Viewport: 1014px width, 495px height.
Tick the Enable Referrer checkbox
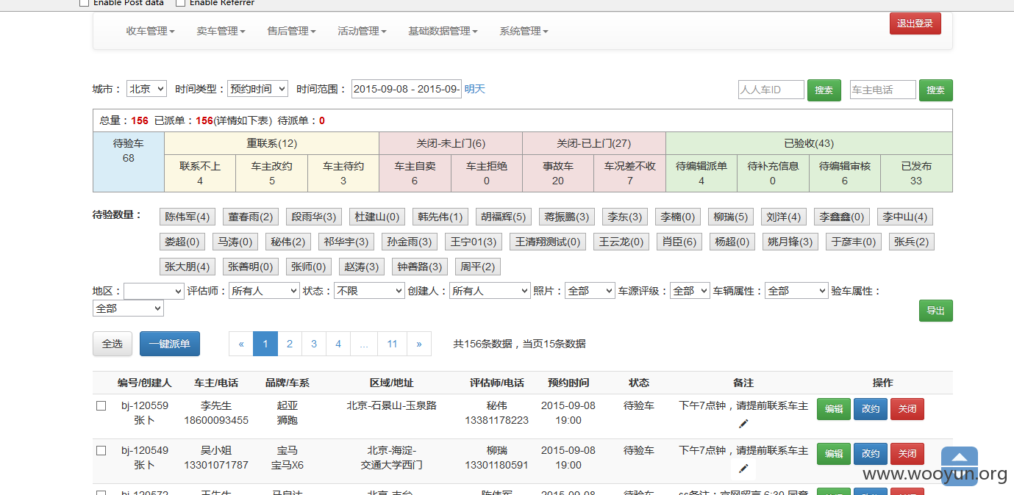pyautogui.click(x=180, y=3)
